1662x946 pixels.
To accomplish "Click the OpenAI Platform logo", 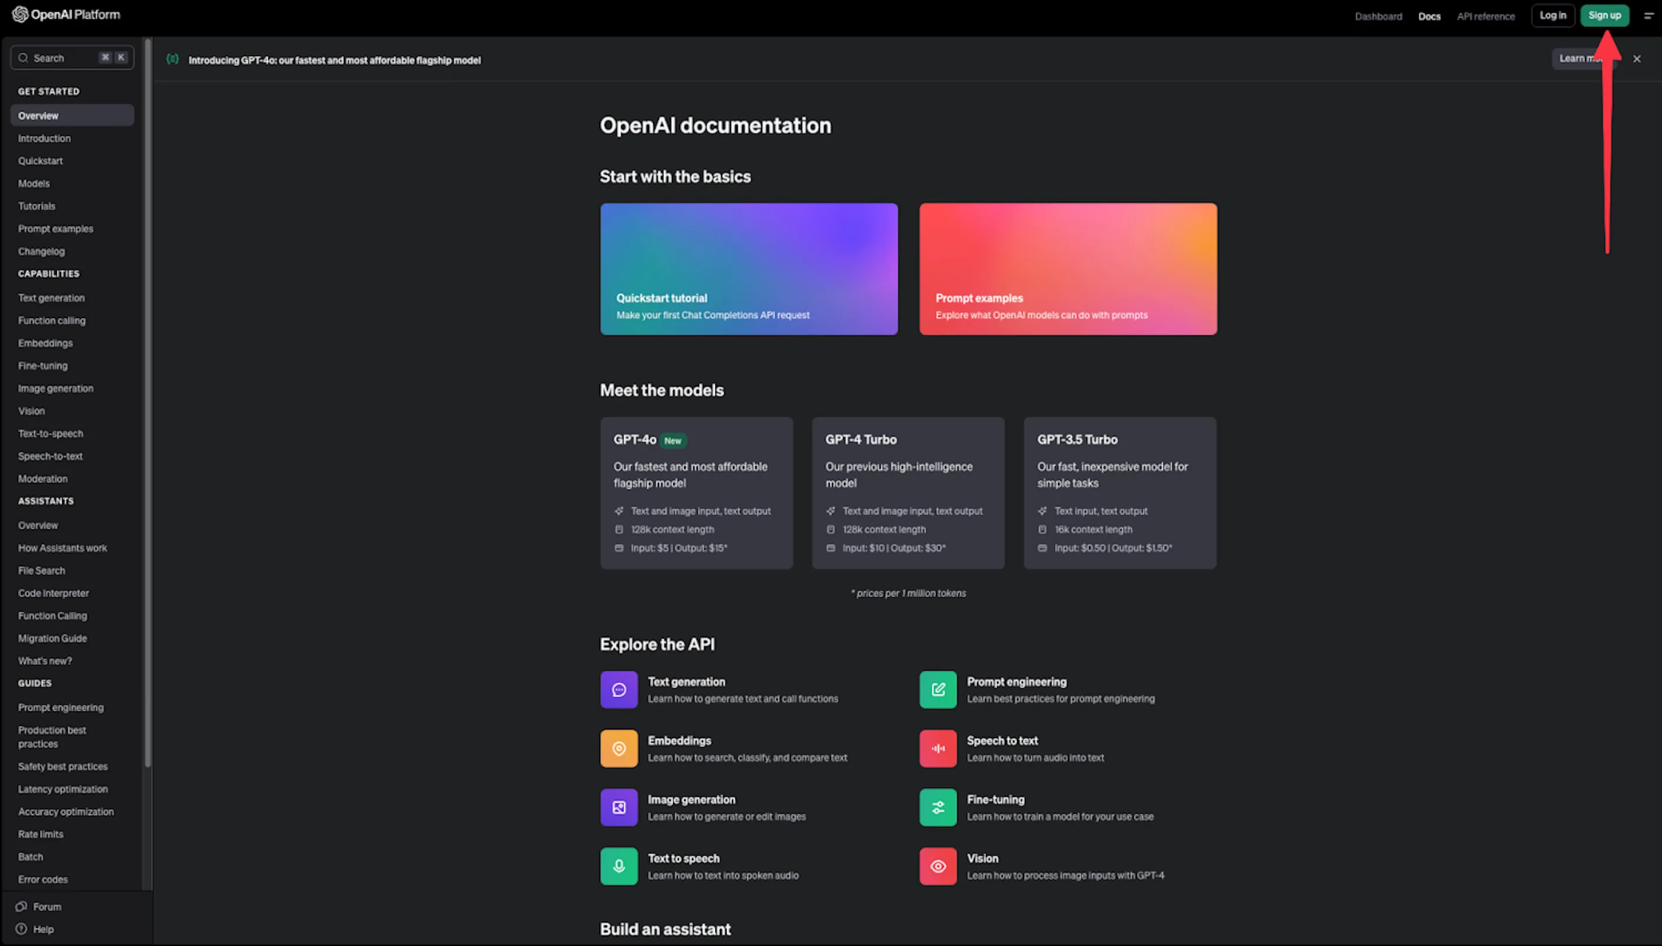I will coord(66,15).
